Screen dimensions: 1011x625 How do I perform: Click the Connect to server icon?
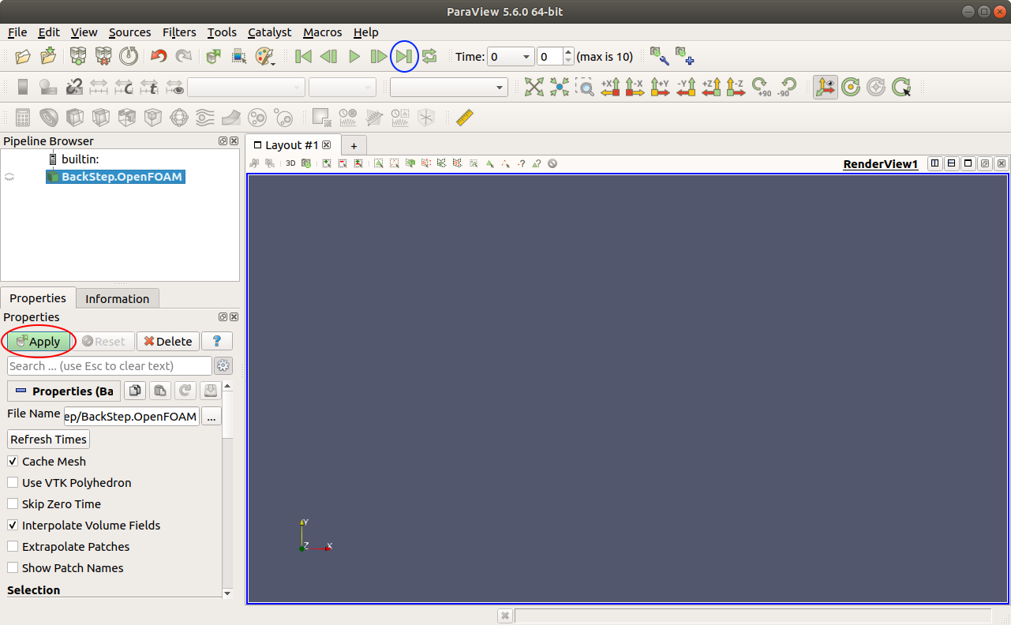tap(78, 57)
